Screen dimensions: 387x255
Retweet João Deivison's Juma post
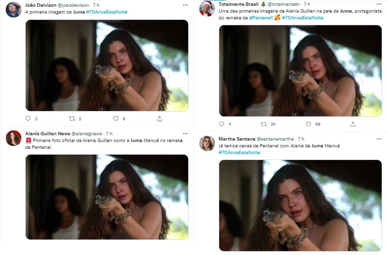coord(72,118)
